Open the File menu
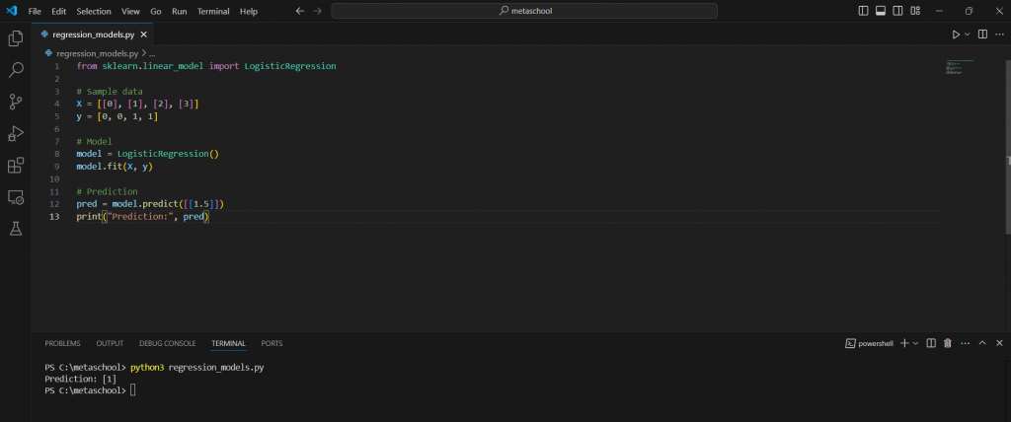Screen dimensions: 1011x422 [35, 11]
